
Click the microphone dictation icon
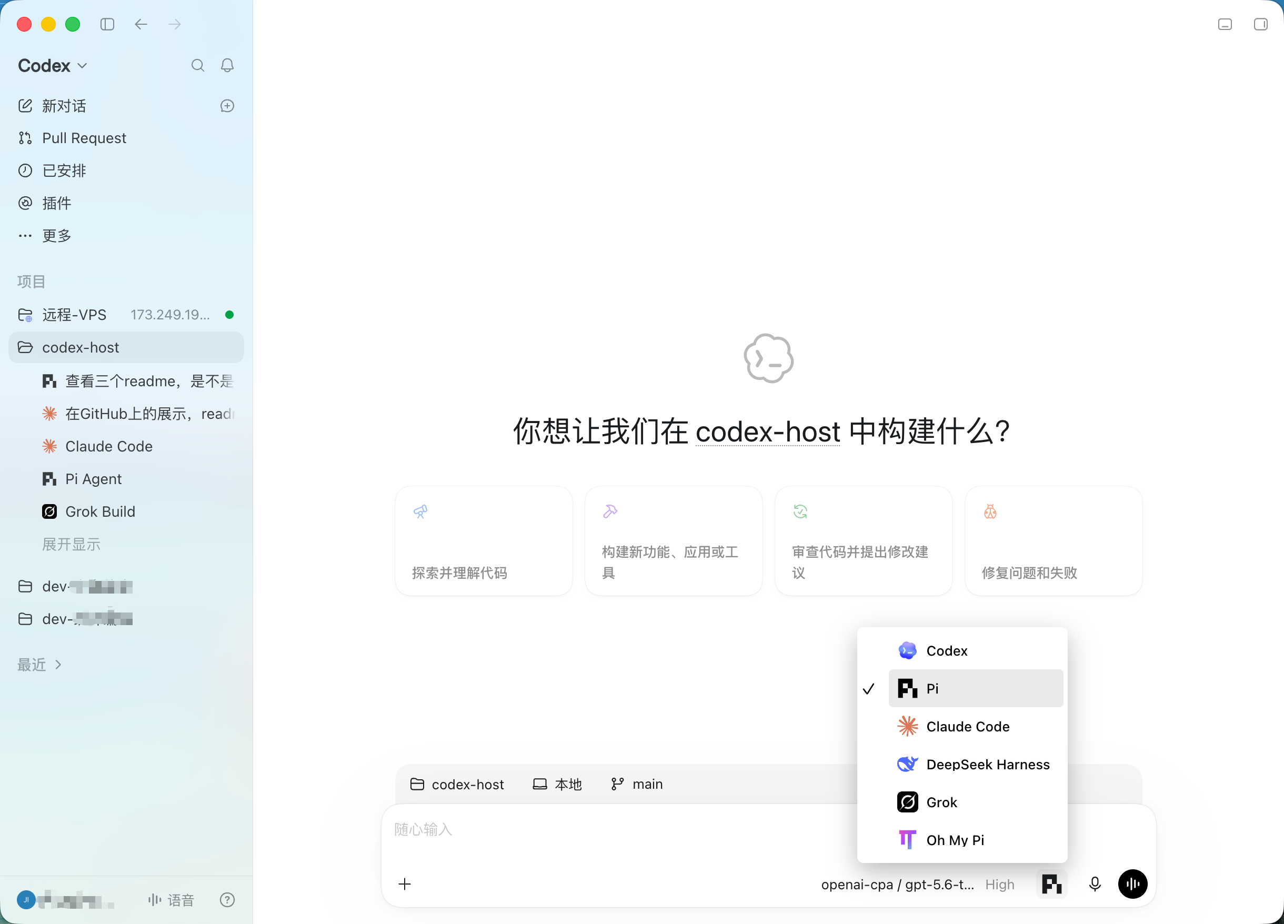(x=1095, y=884)
